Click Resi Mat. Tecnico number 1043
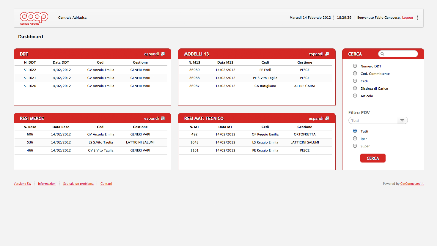Viewport: 437px width, 246px height. (194, 142)
